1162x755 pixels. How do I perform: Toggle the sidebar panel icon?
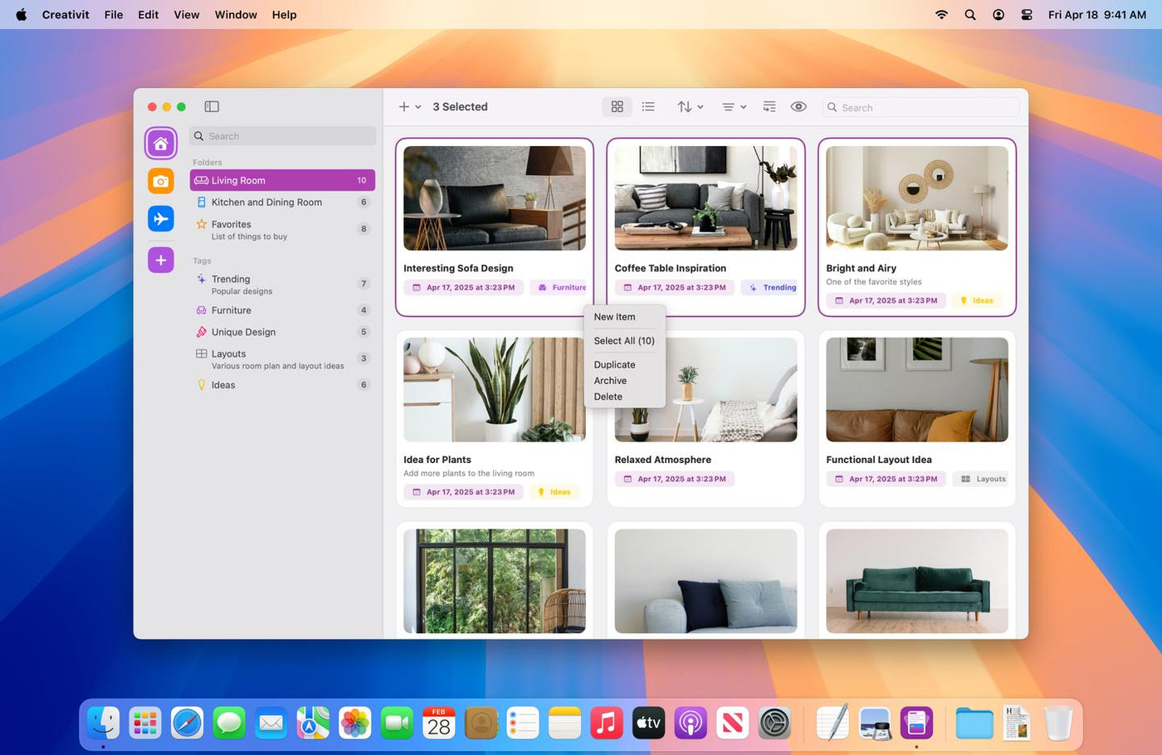point(212,106)
